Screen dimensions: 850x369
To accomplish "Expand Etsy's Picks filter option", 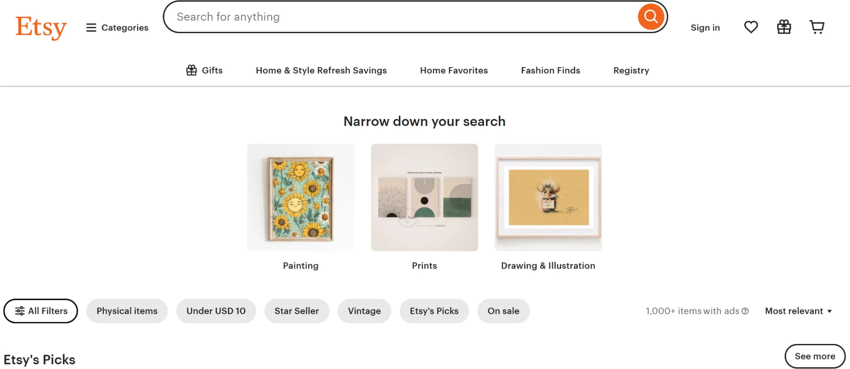I will 434,311.
